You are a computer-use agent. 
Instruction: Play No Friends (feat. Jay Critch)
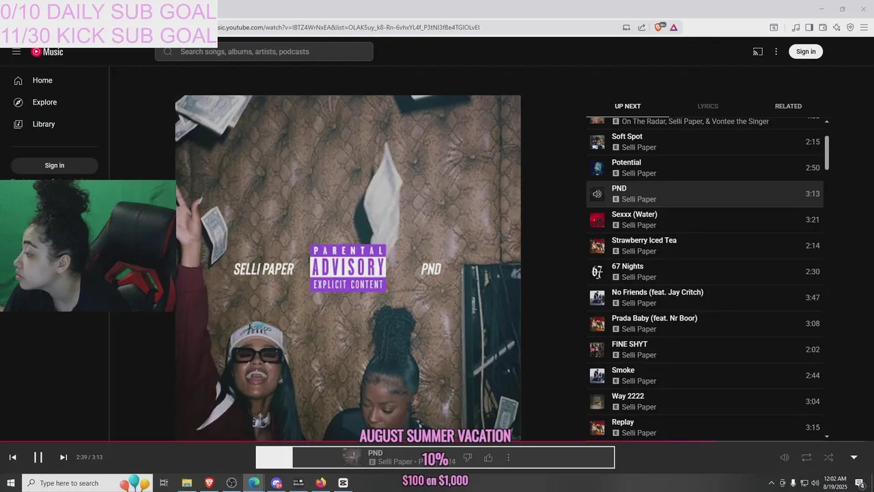pyautogui.click(x=705, y=298)
